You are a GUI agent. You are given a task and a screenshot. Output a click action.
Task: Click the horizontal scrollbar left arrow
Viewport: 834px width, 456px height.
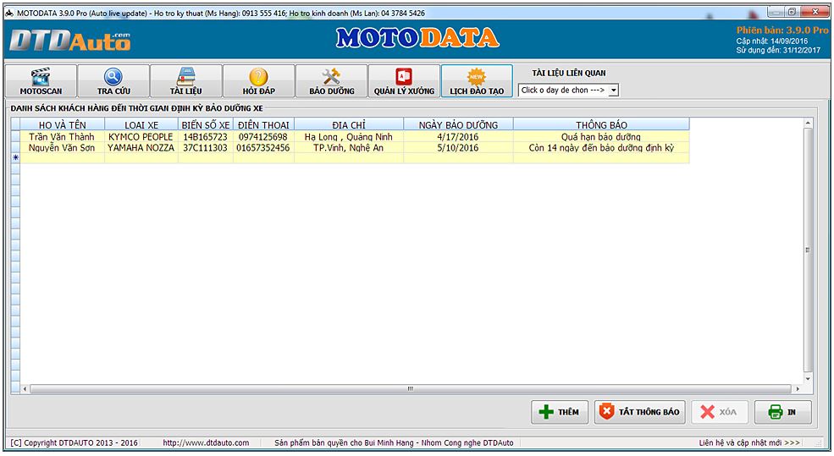[25, 389]
